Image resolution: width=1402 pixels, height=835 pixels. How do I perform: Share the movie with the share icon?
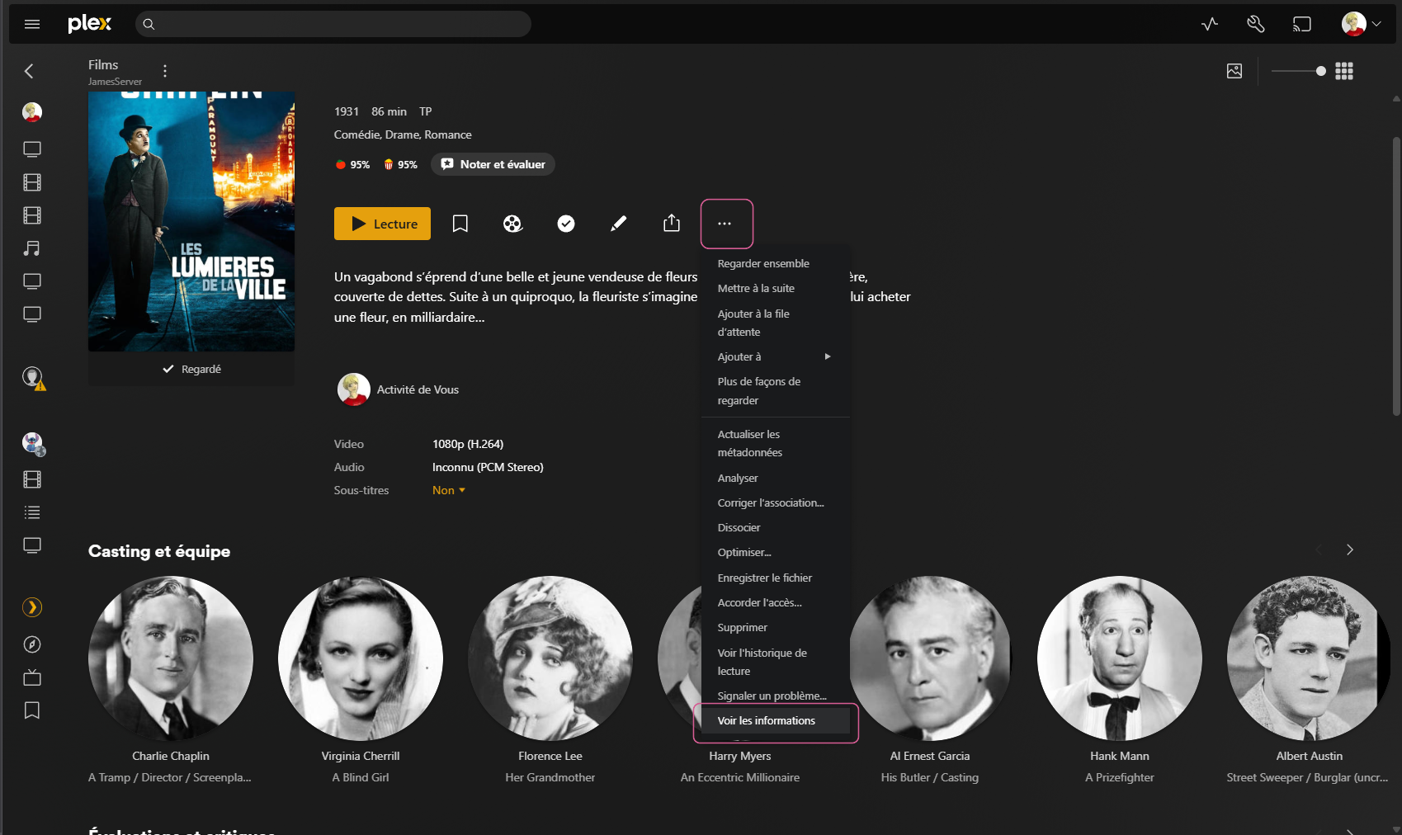[672, 224]
